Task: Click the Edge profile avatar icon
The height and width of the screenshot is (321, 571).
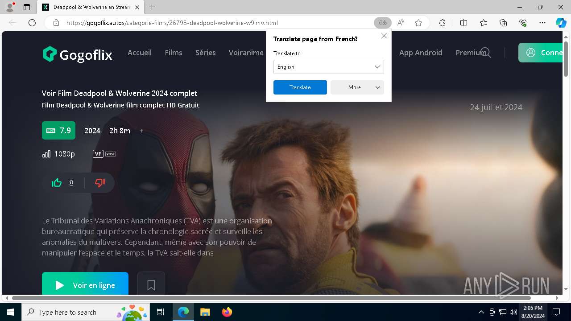Action: coord(10,7)
